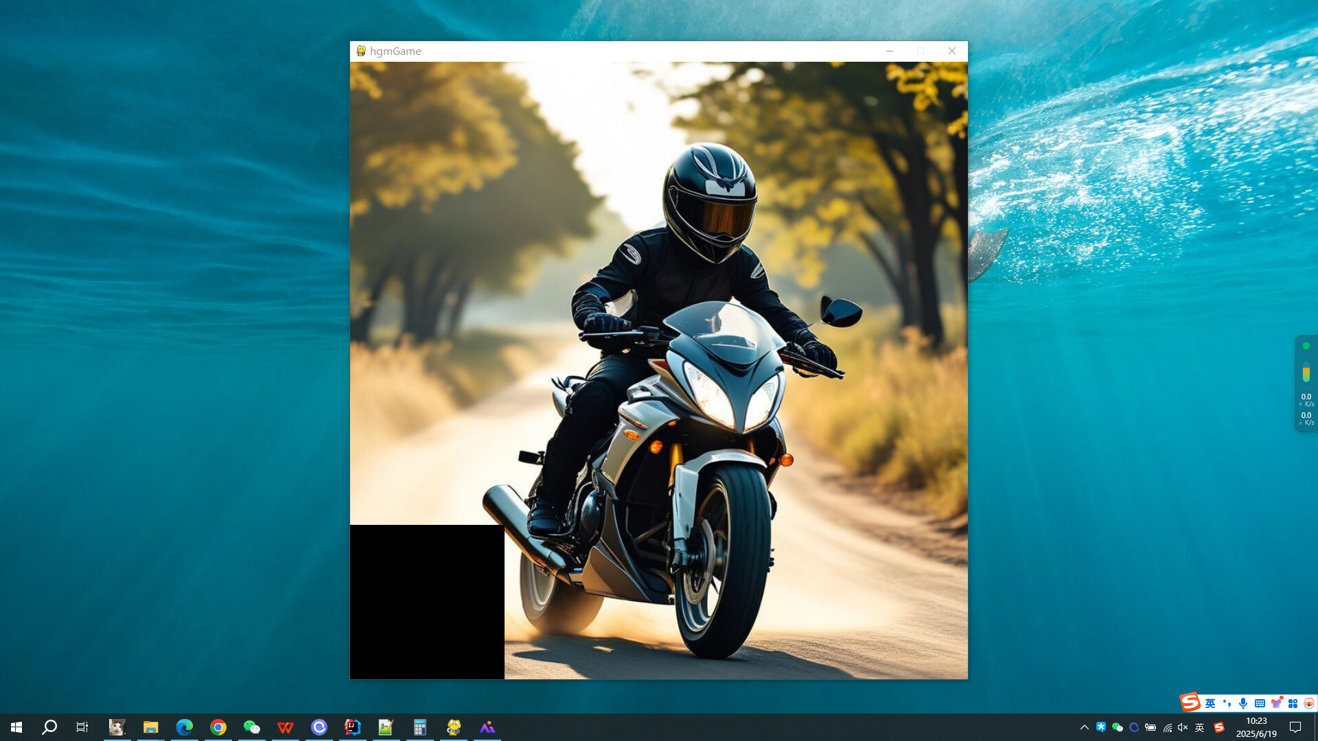
Task: Open WPS Office from the taskbar
Action: (286, 729)
